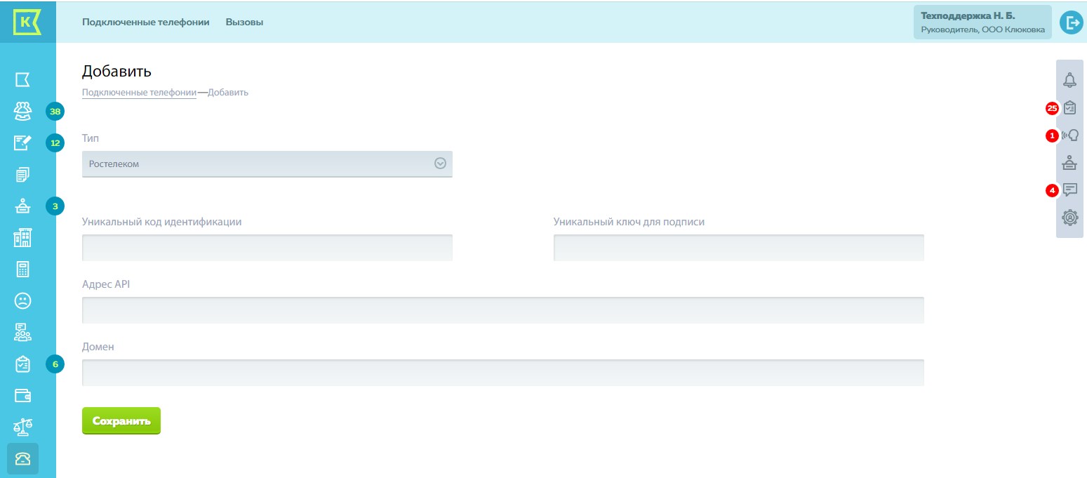Image resolution: width=1087 pixels, height=478 pixels.
Task: Open the notifications bell icon
Action: [x=1069, y=80]
